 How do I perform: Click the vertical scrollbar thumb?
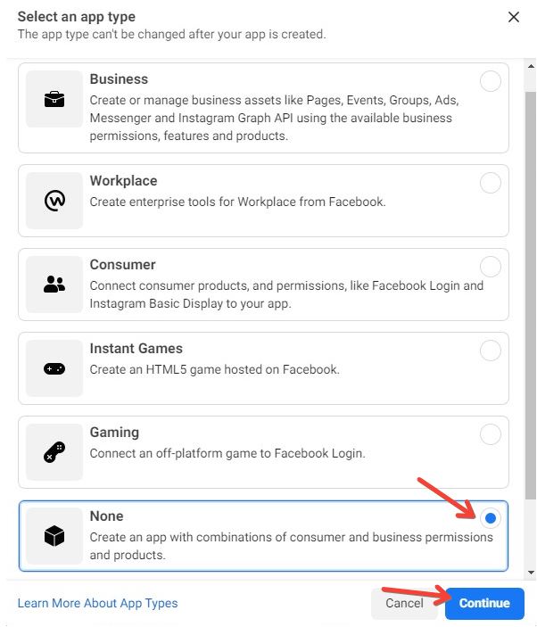coord(531,296)
